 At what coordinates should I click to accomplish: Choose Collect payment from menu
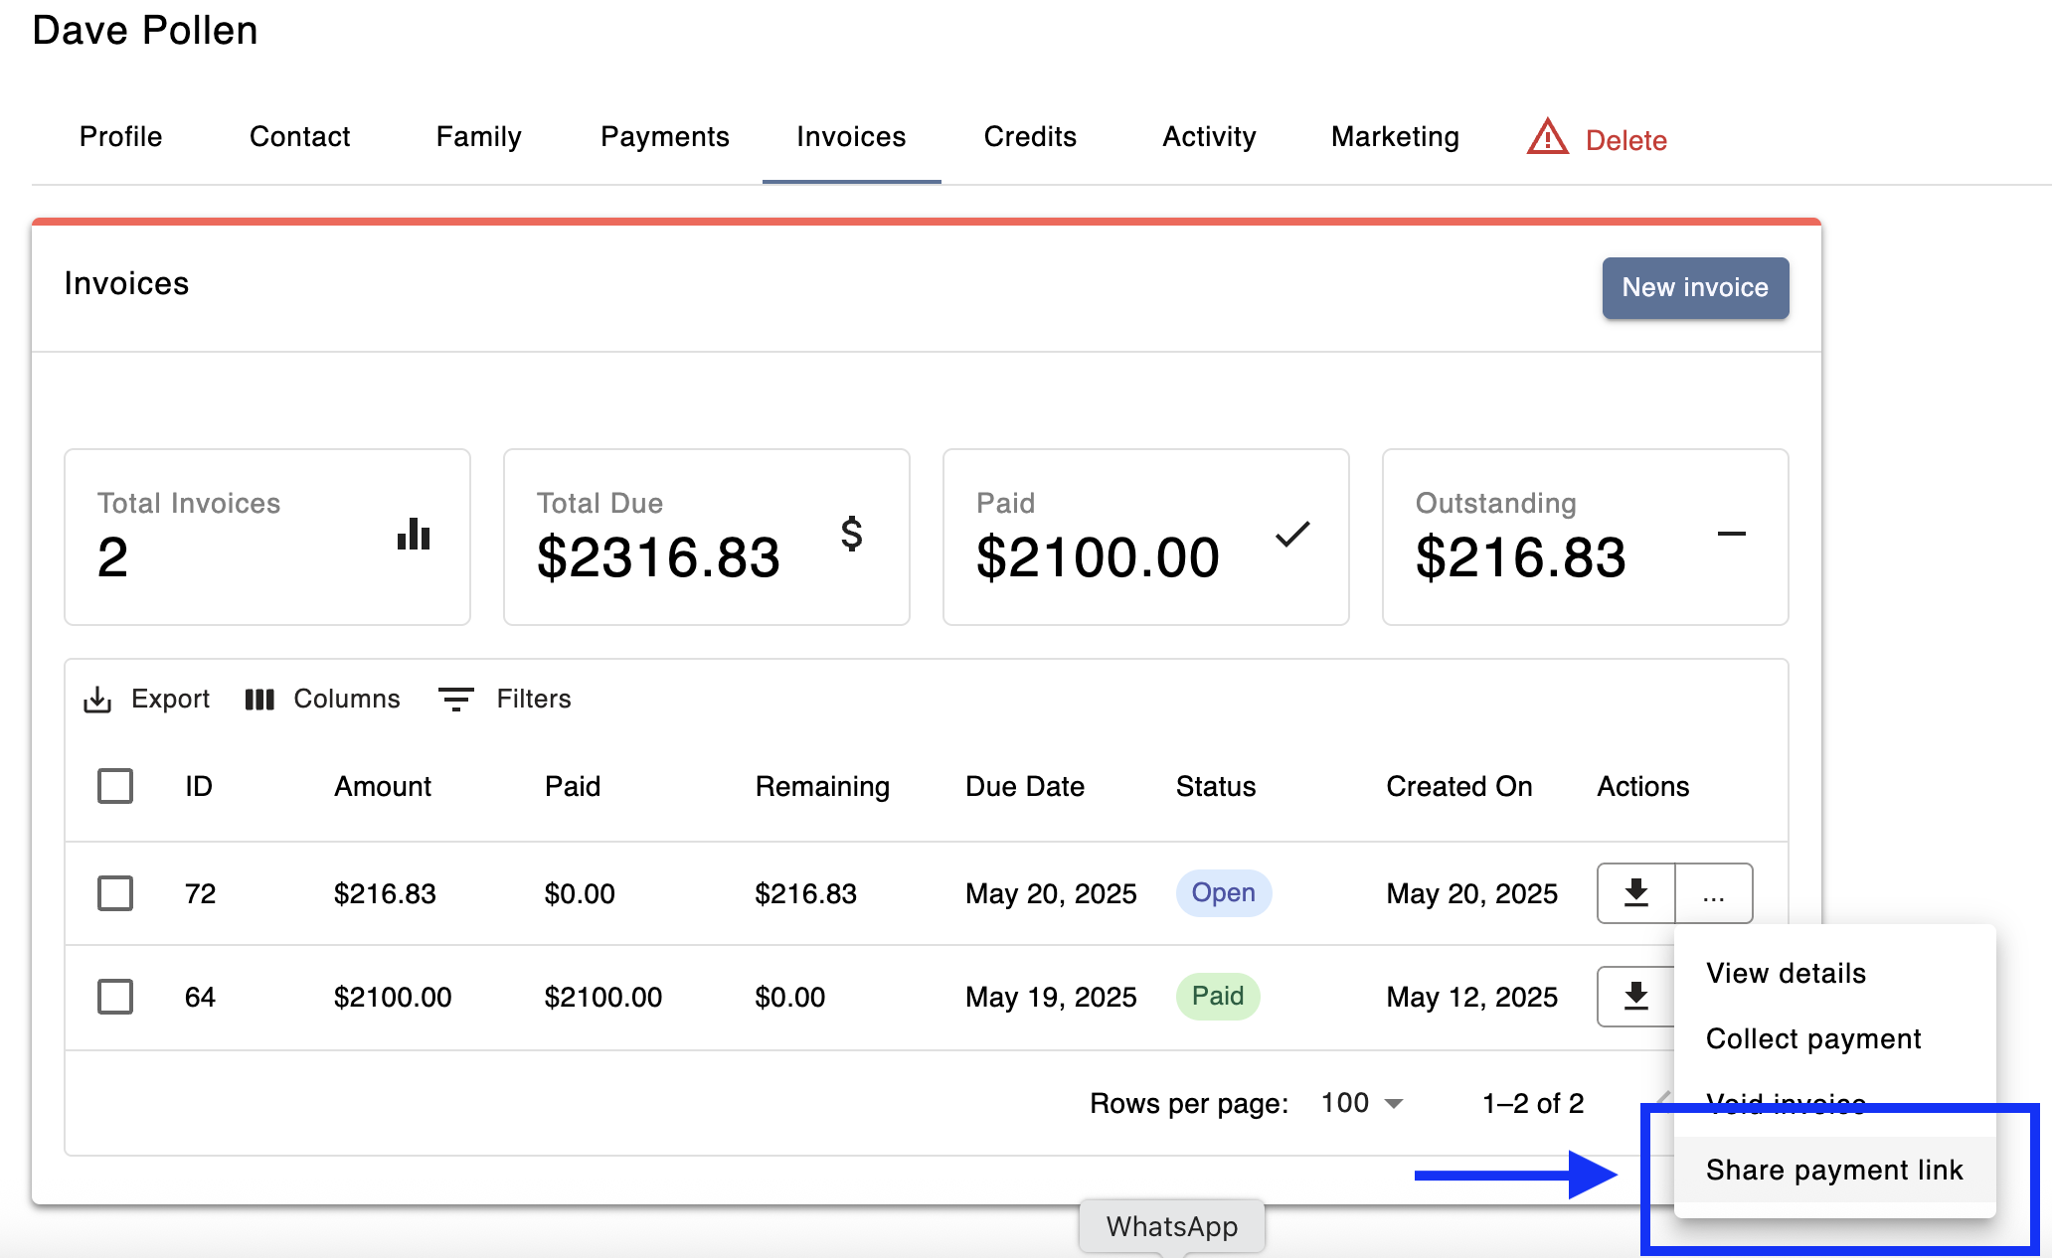(x=1812, y=1038)
